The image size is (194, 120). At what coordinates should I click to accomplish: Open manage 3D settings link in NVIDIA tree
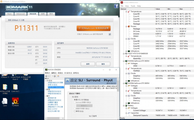[53, 85]
